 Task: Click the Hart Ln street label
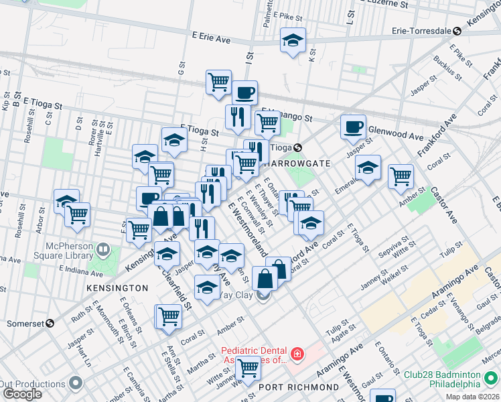tap(84, 356)
